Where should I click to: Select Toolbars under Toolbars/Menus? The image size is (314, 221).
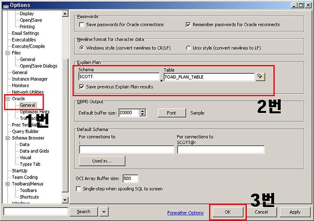pos(28,190)
